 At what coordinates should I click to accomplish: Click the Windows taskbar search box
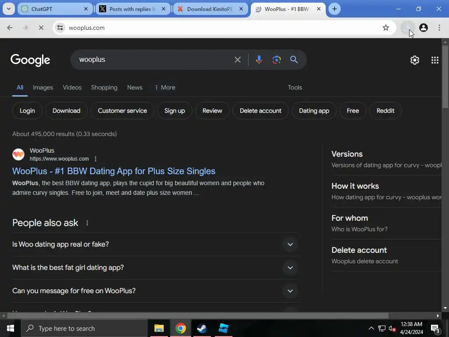84,328
